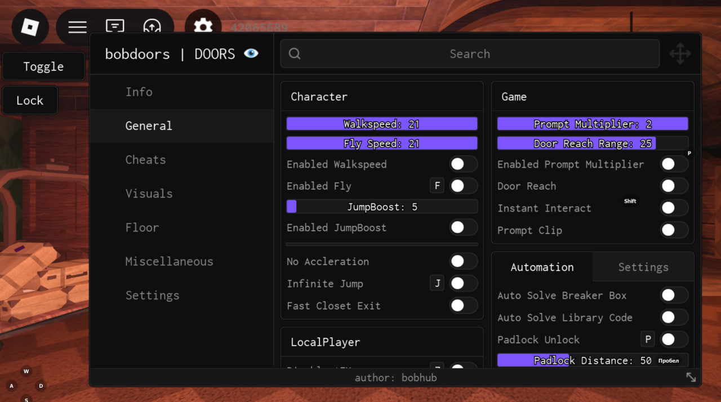Open the chat icon in top bar
This screenshot has height=402, width=721.
tap(115, 27)
